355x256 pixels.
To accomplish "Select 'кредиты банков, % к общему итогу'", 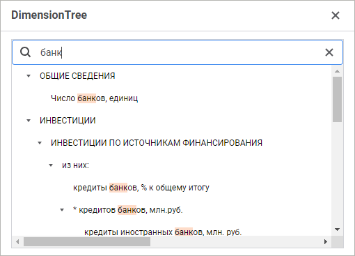I will pos(141,188).
